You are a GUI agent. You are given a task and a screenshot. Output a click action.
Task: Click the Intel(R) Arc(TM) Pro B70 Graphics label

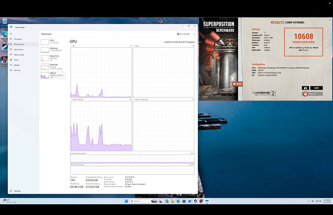point(179,42)
